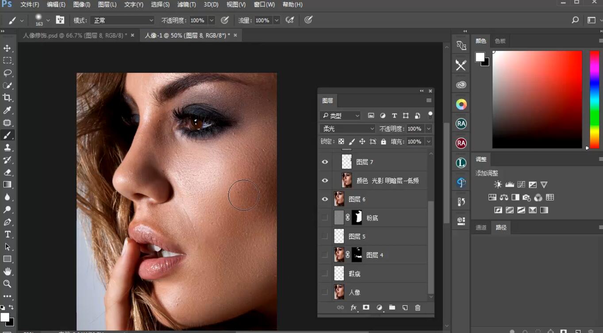The height and width of the screenshot is (333, 603).
Task: Open the brush preset picker arrow
Action: coord(48,20)
